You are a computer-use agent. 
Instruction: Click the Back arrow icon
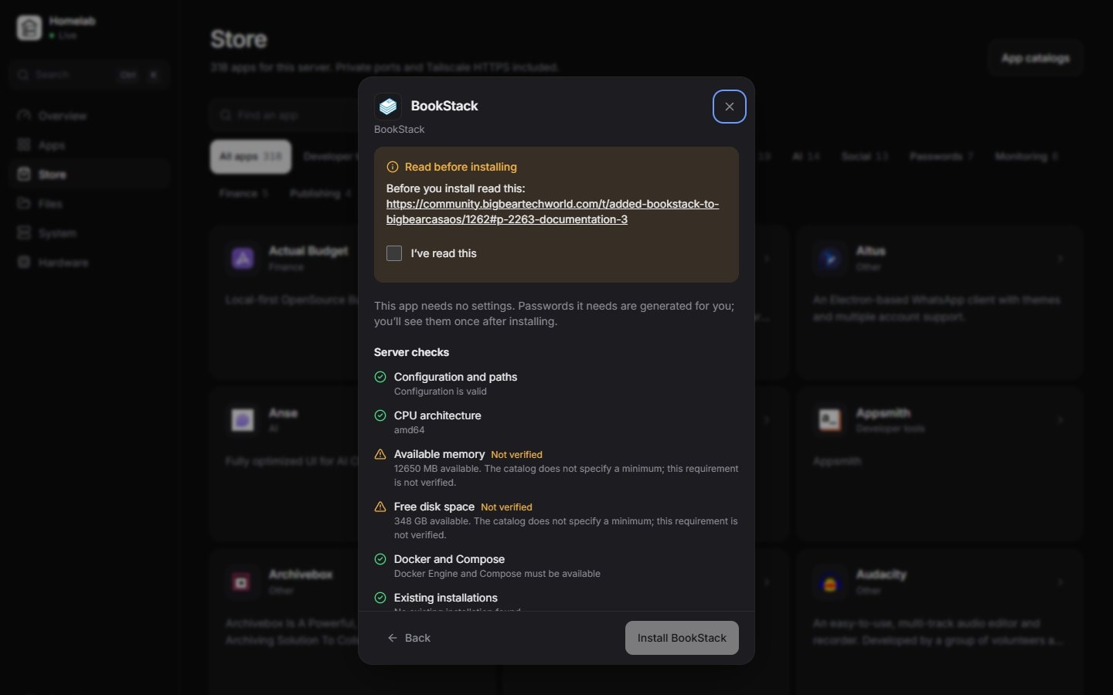click(393, 638)
